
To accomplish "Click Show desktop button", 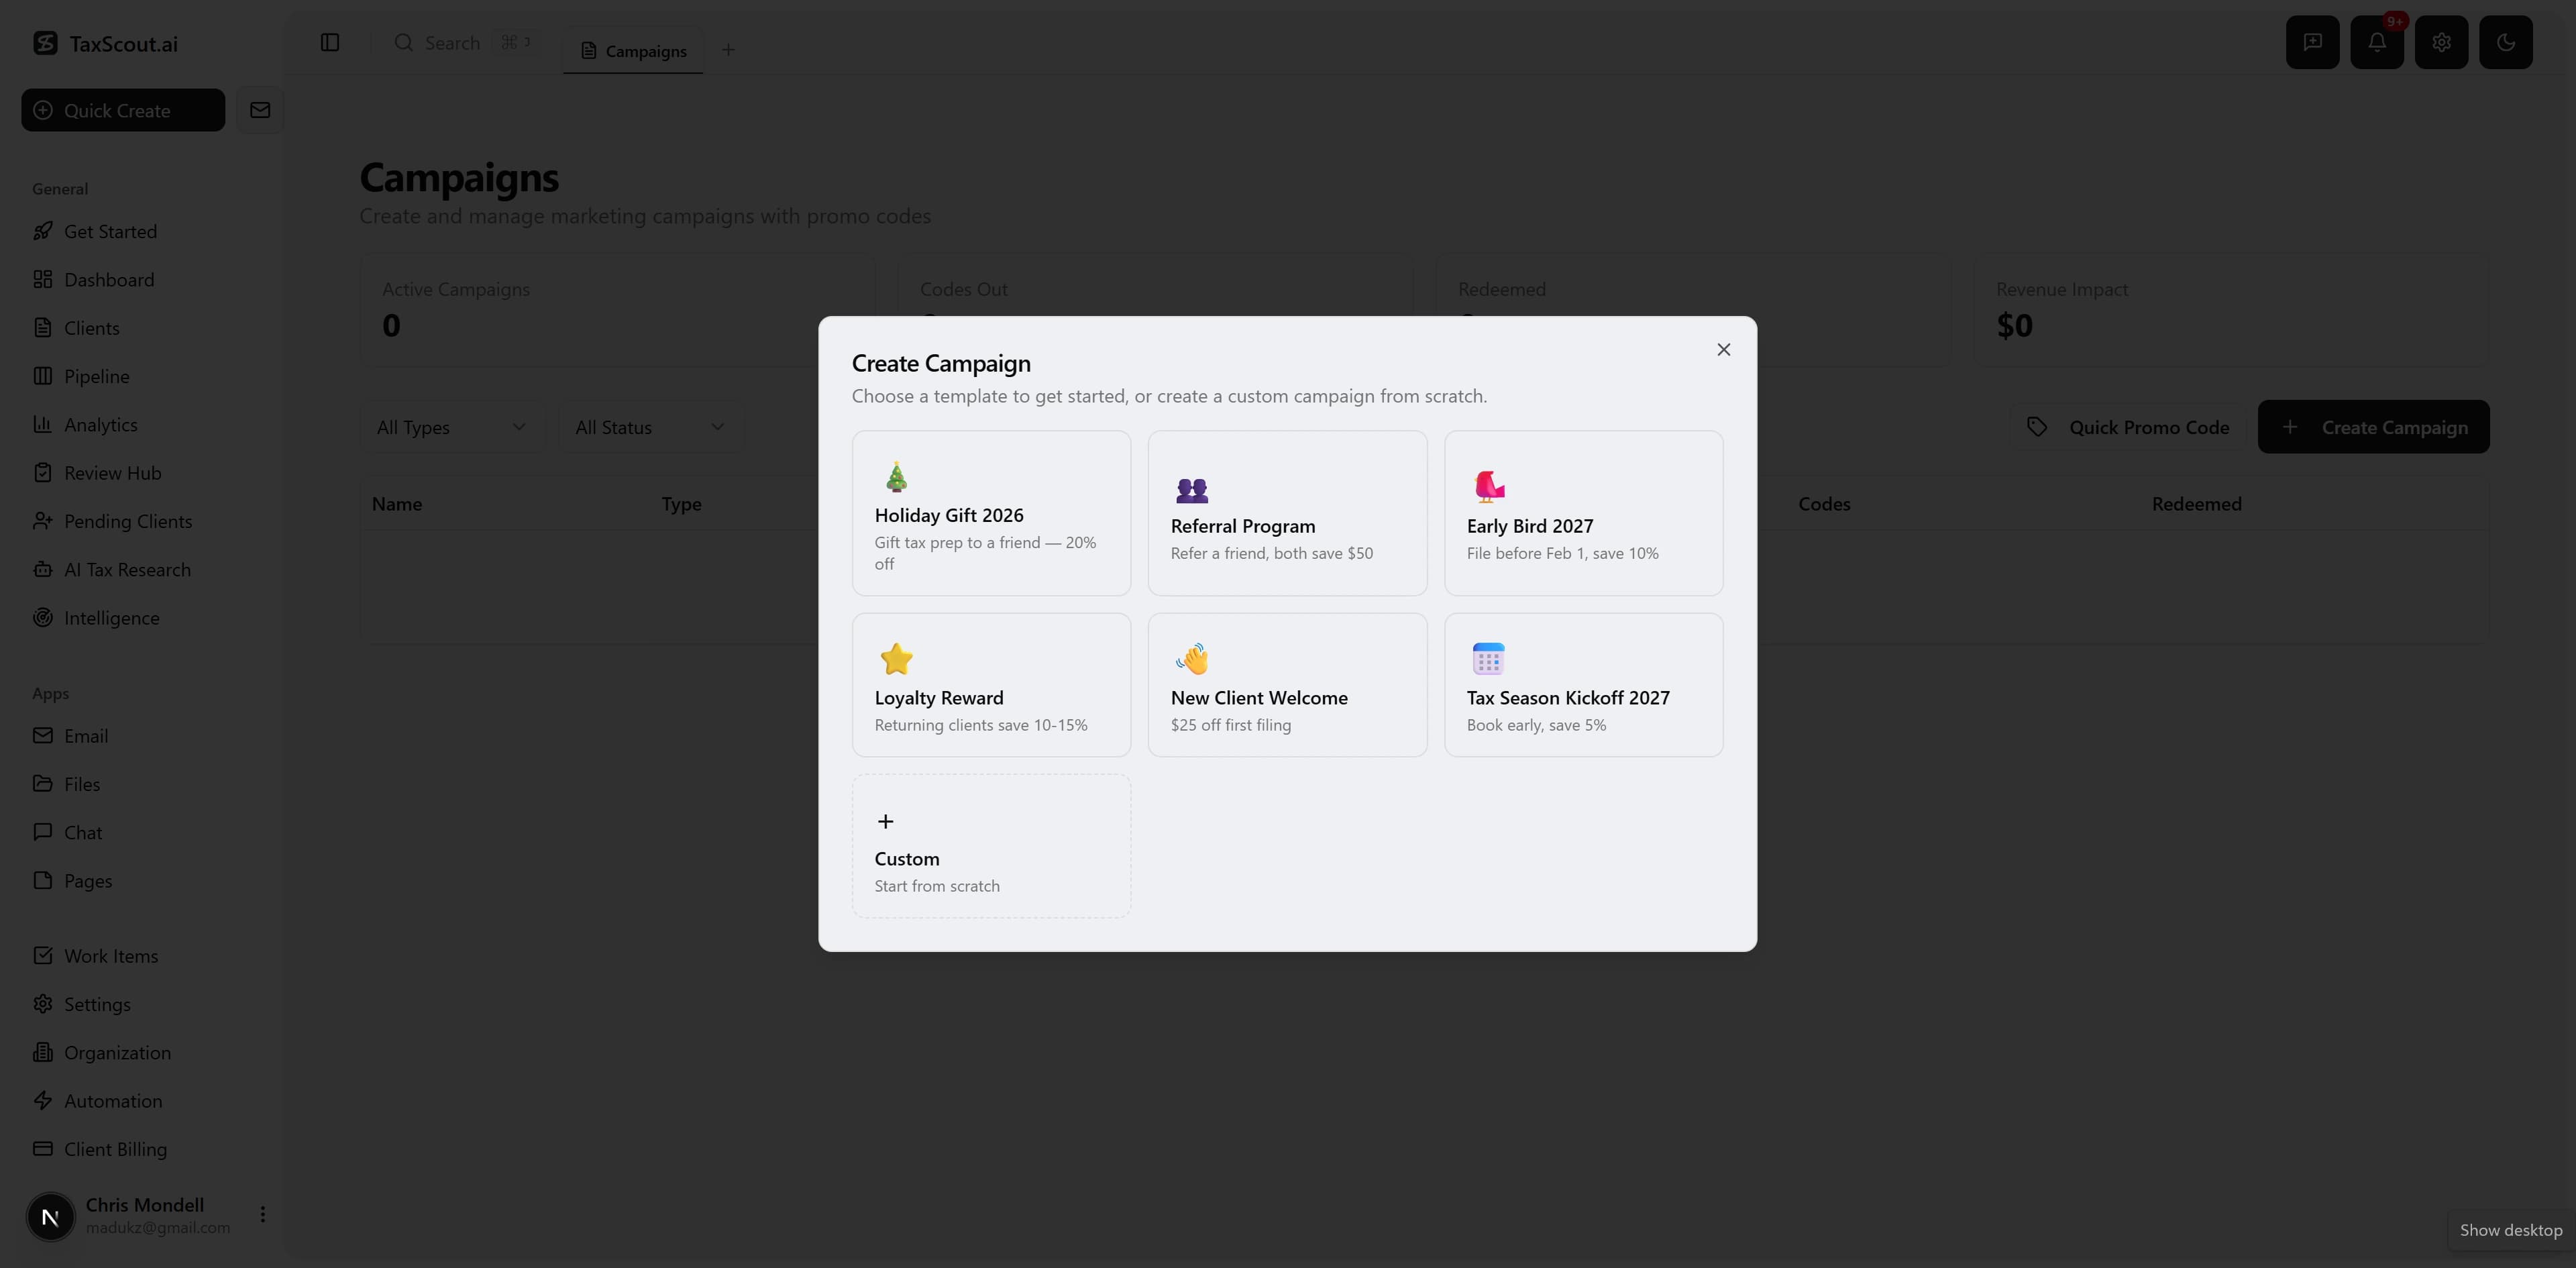I will pos(2510,1230).
